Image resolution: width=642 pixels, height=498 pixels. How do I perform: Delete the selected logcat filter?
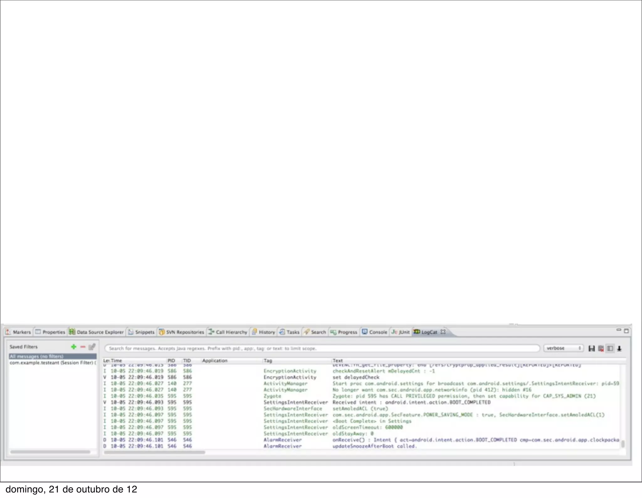[83, 347]
